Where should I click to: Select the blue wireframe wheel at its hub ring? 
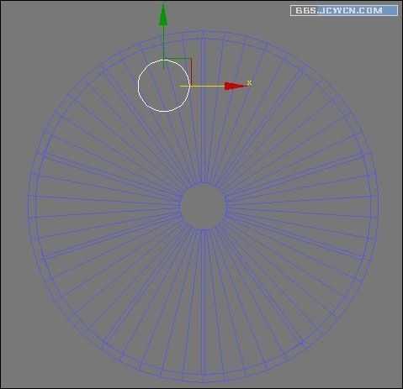click(x=203, y=207)
